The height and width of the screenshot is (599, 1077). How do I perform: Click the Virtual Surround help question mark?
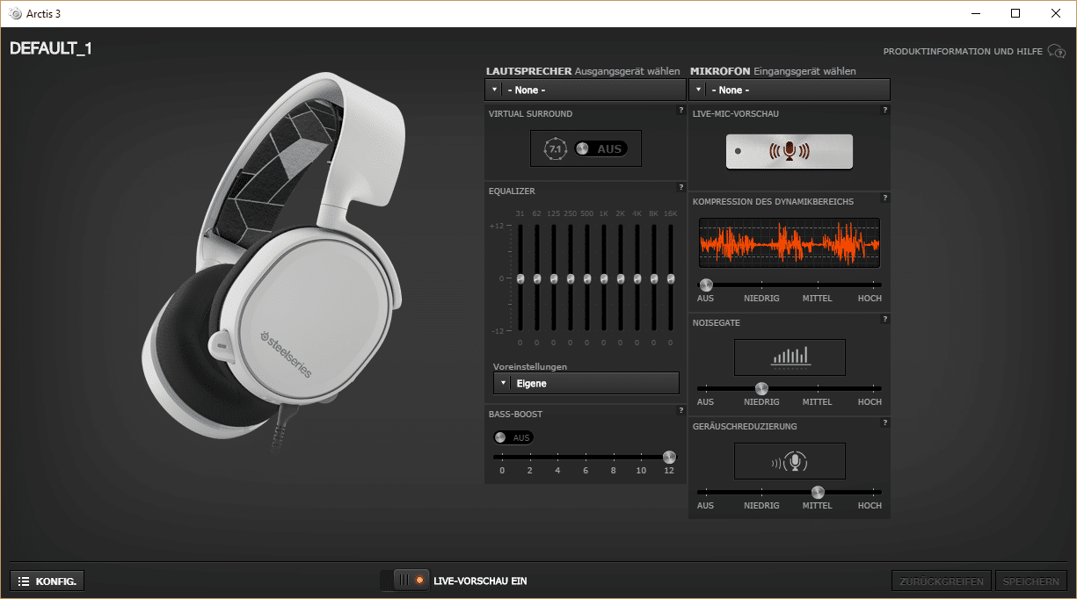(680, 111)
